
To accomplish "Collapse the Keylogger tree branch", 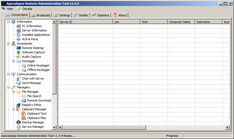I will [14, 61].
